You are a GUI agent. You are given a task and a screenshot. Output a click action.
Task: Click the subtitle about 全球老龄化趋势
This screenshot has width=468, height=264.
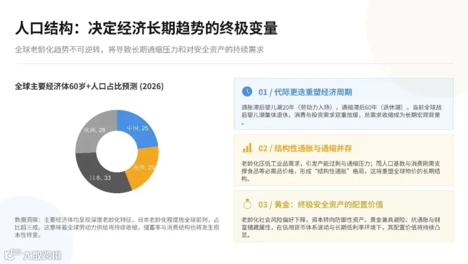(139, 49)
